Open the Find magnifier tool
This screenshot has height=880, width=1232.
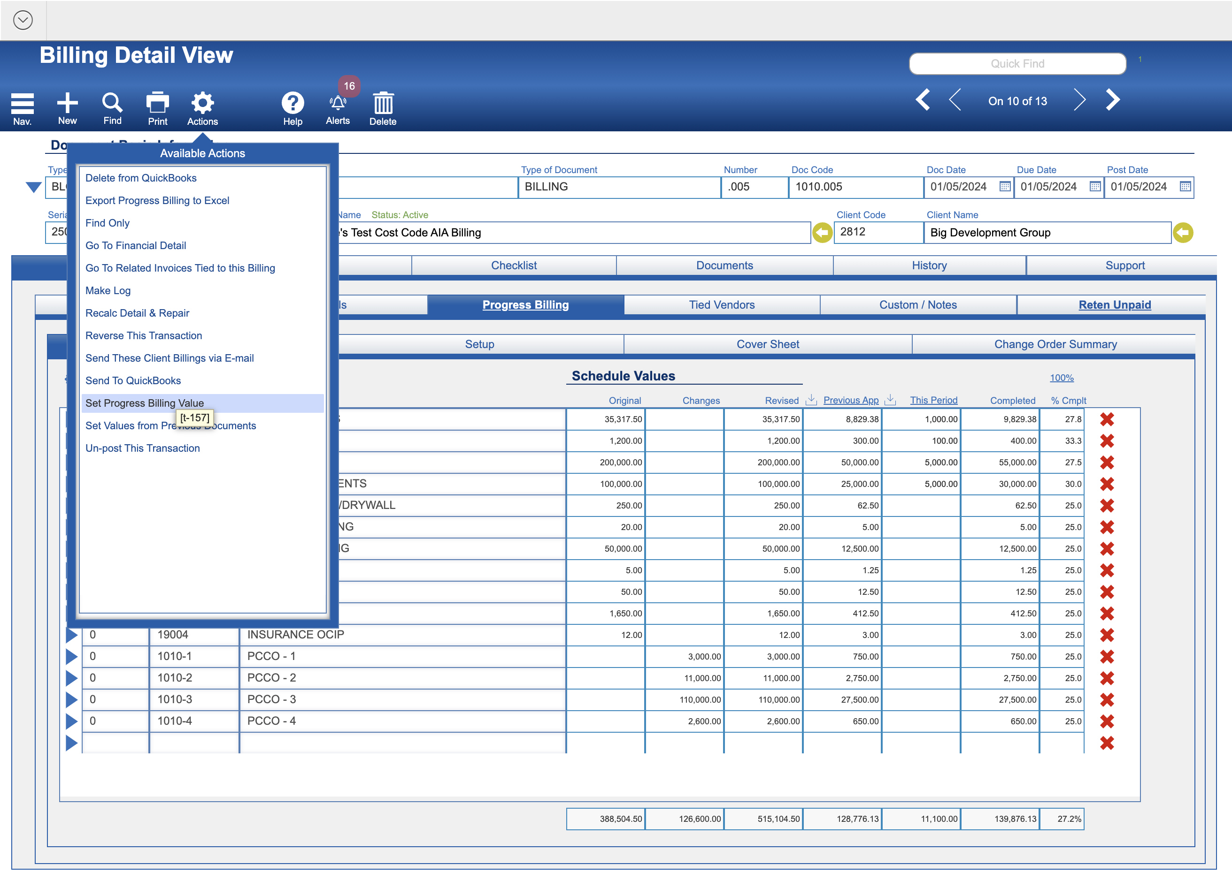click(112, 102)
